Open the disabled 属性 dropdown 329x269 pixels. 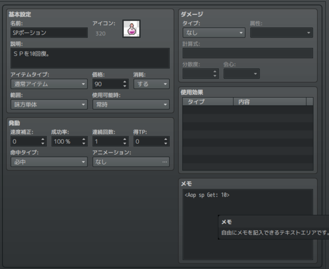(282, 33)
